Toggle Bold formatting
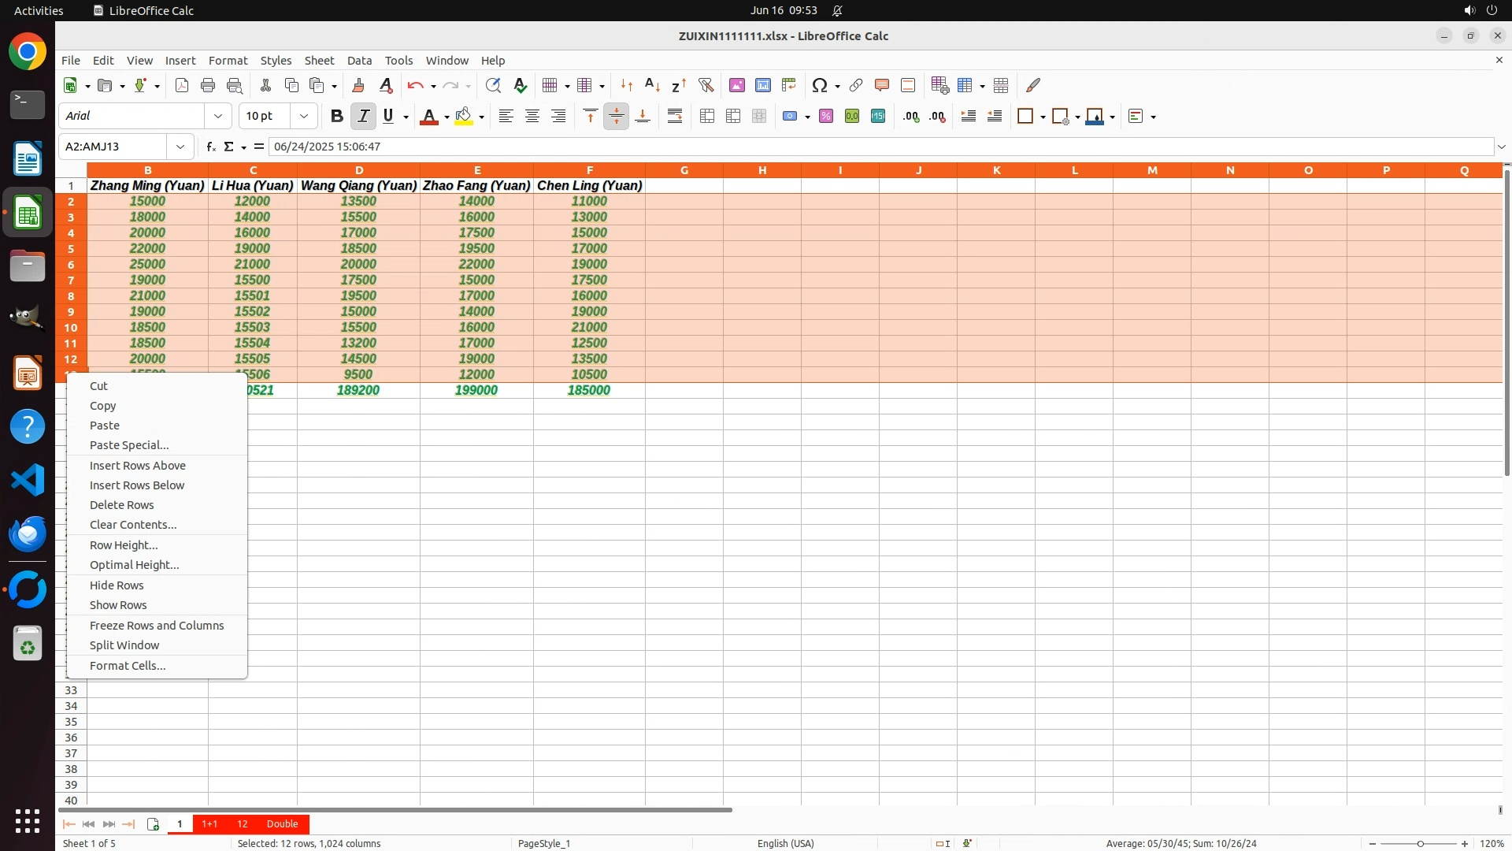 [336, 116]
